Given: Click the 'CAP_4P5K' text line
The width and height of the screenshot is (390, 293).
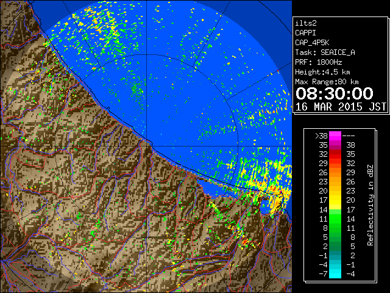Looking at the screenshot, I should coord(312,43).
